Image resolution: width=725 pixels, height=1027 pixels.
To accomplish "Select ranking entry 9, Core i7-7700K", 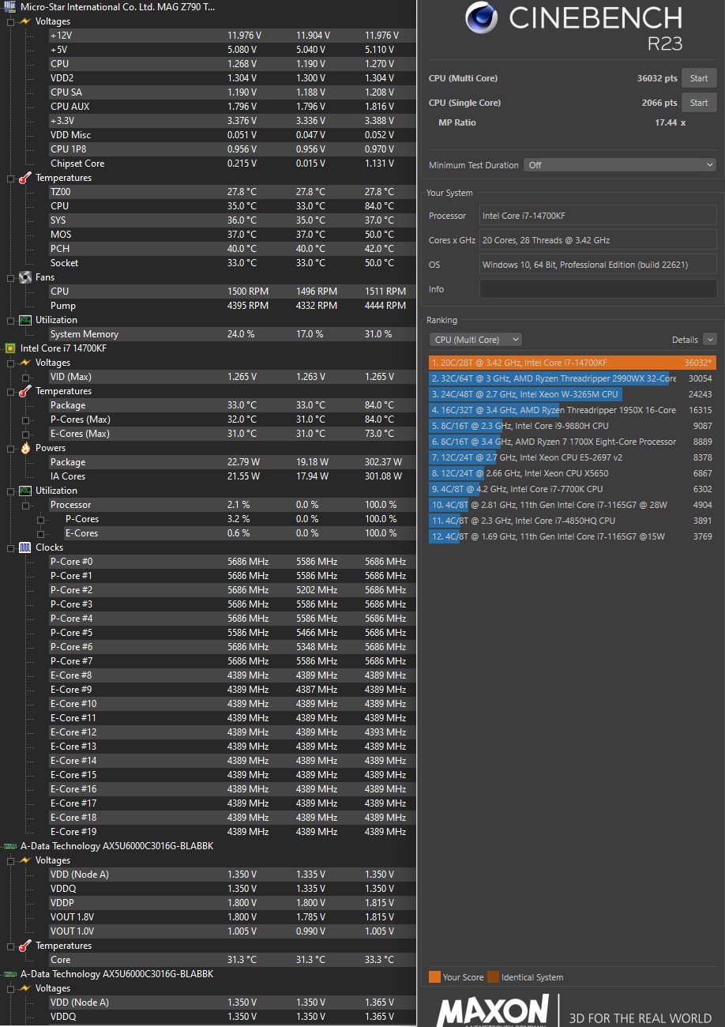I will [572, 489].
